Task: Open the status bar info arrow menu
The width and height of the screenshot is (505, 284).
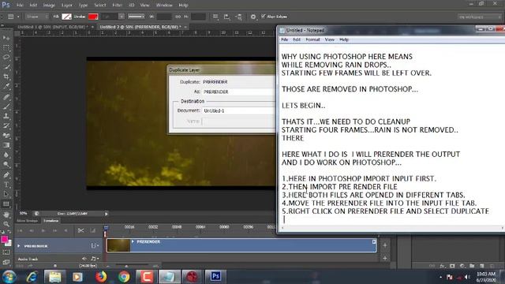Action: click(107, 214)
